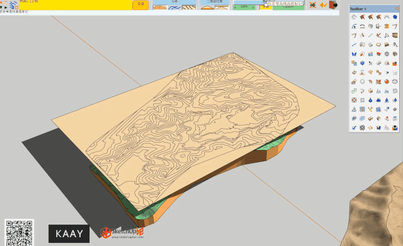Click the green 100% stepper left arrow
Viewport: 403px width, 246px height.
[x=235, y=8]
